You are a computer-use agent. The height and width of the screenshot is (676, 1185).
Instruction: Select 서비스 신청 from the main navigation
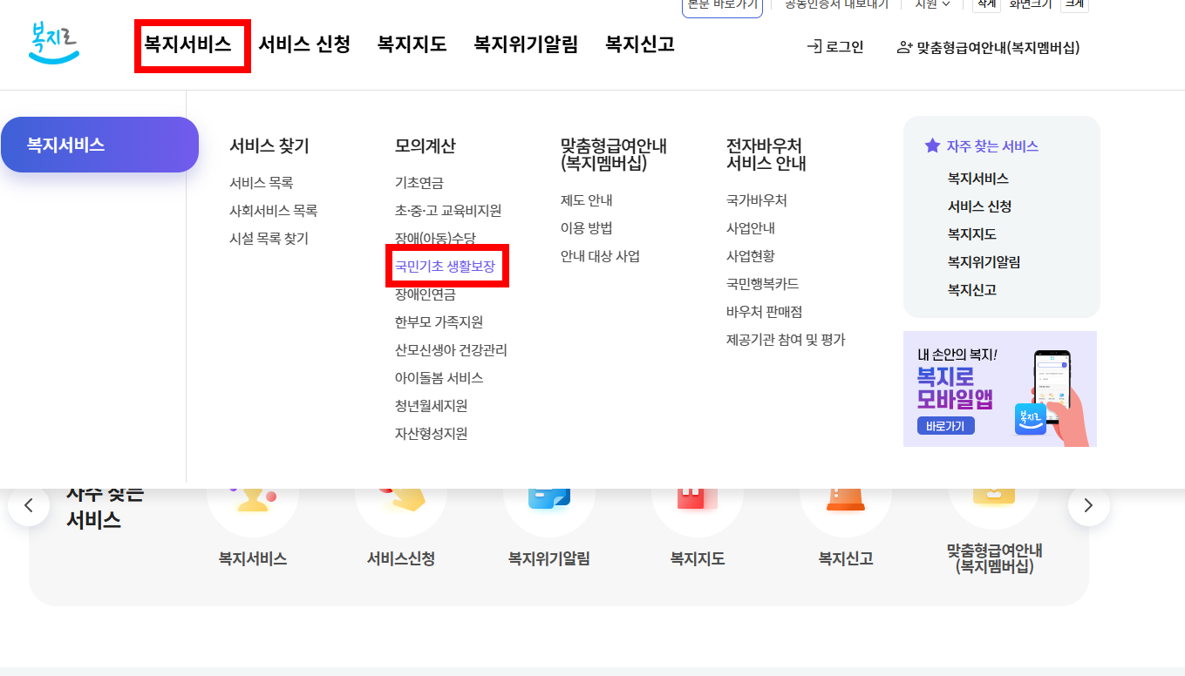pos(303,44)
